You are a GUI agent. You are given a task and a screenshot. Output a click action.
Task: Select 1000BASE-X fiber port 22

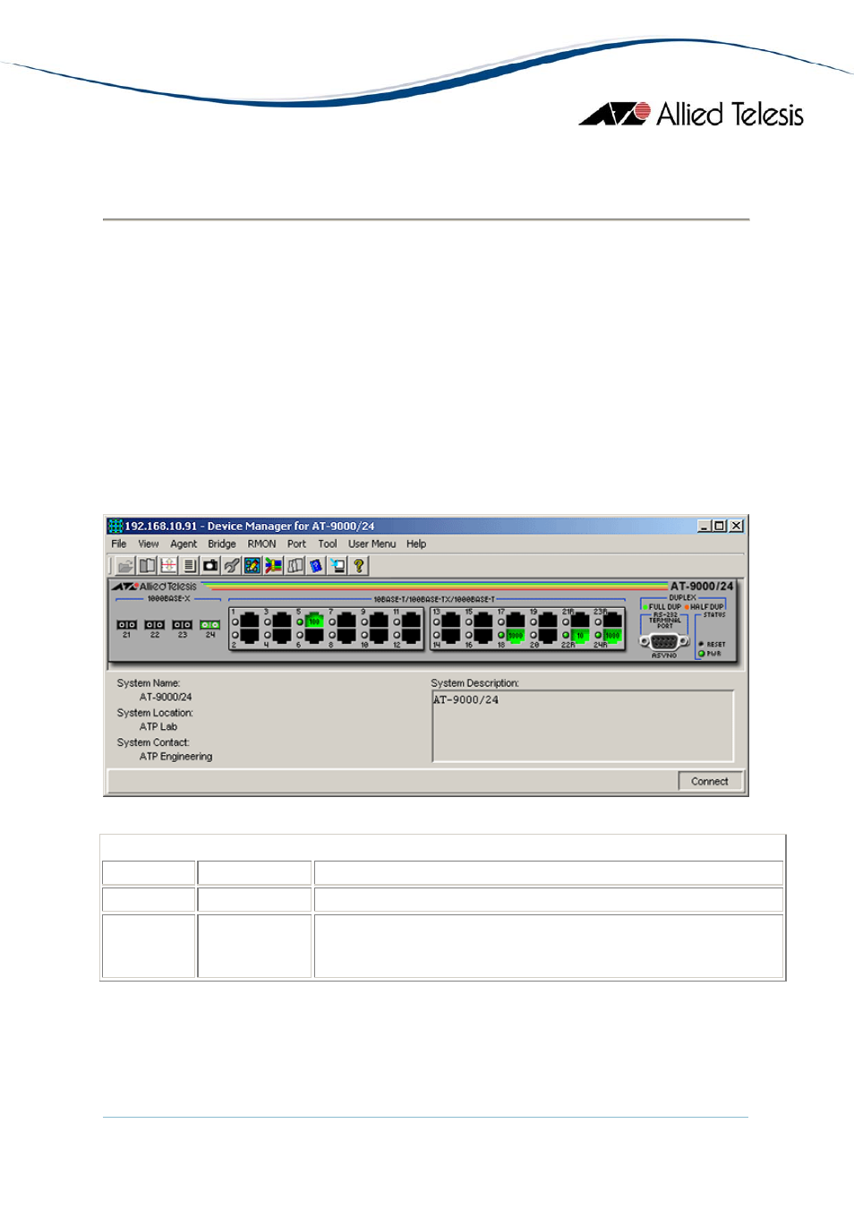click(x=155, y=624)
